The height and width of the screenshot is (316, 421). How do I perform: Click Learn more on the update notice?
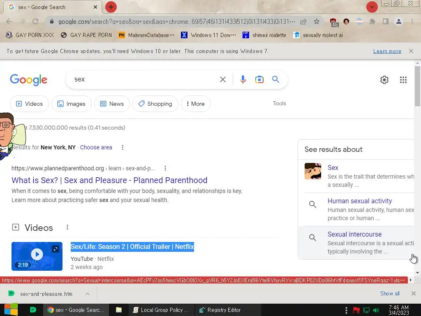point(387,51)
